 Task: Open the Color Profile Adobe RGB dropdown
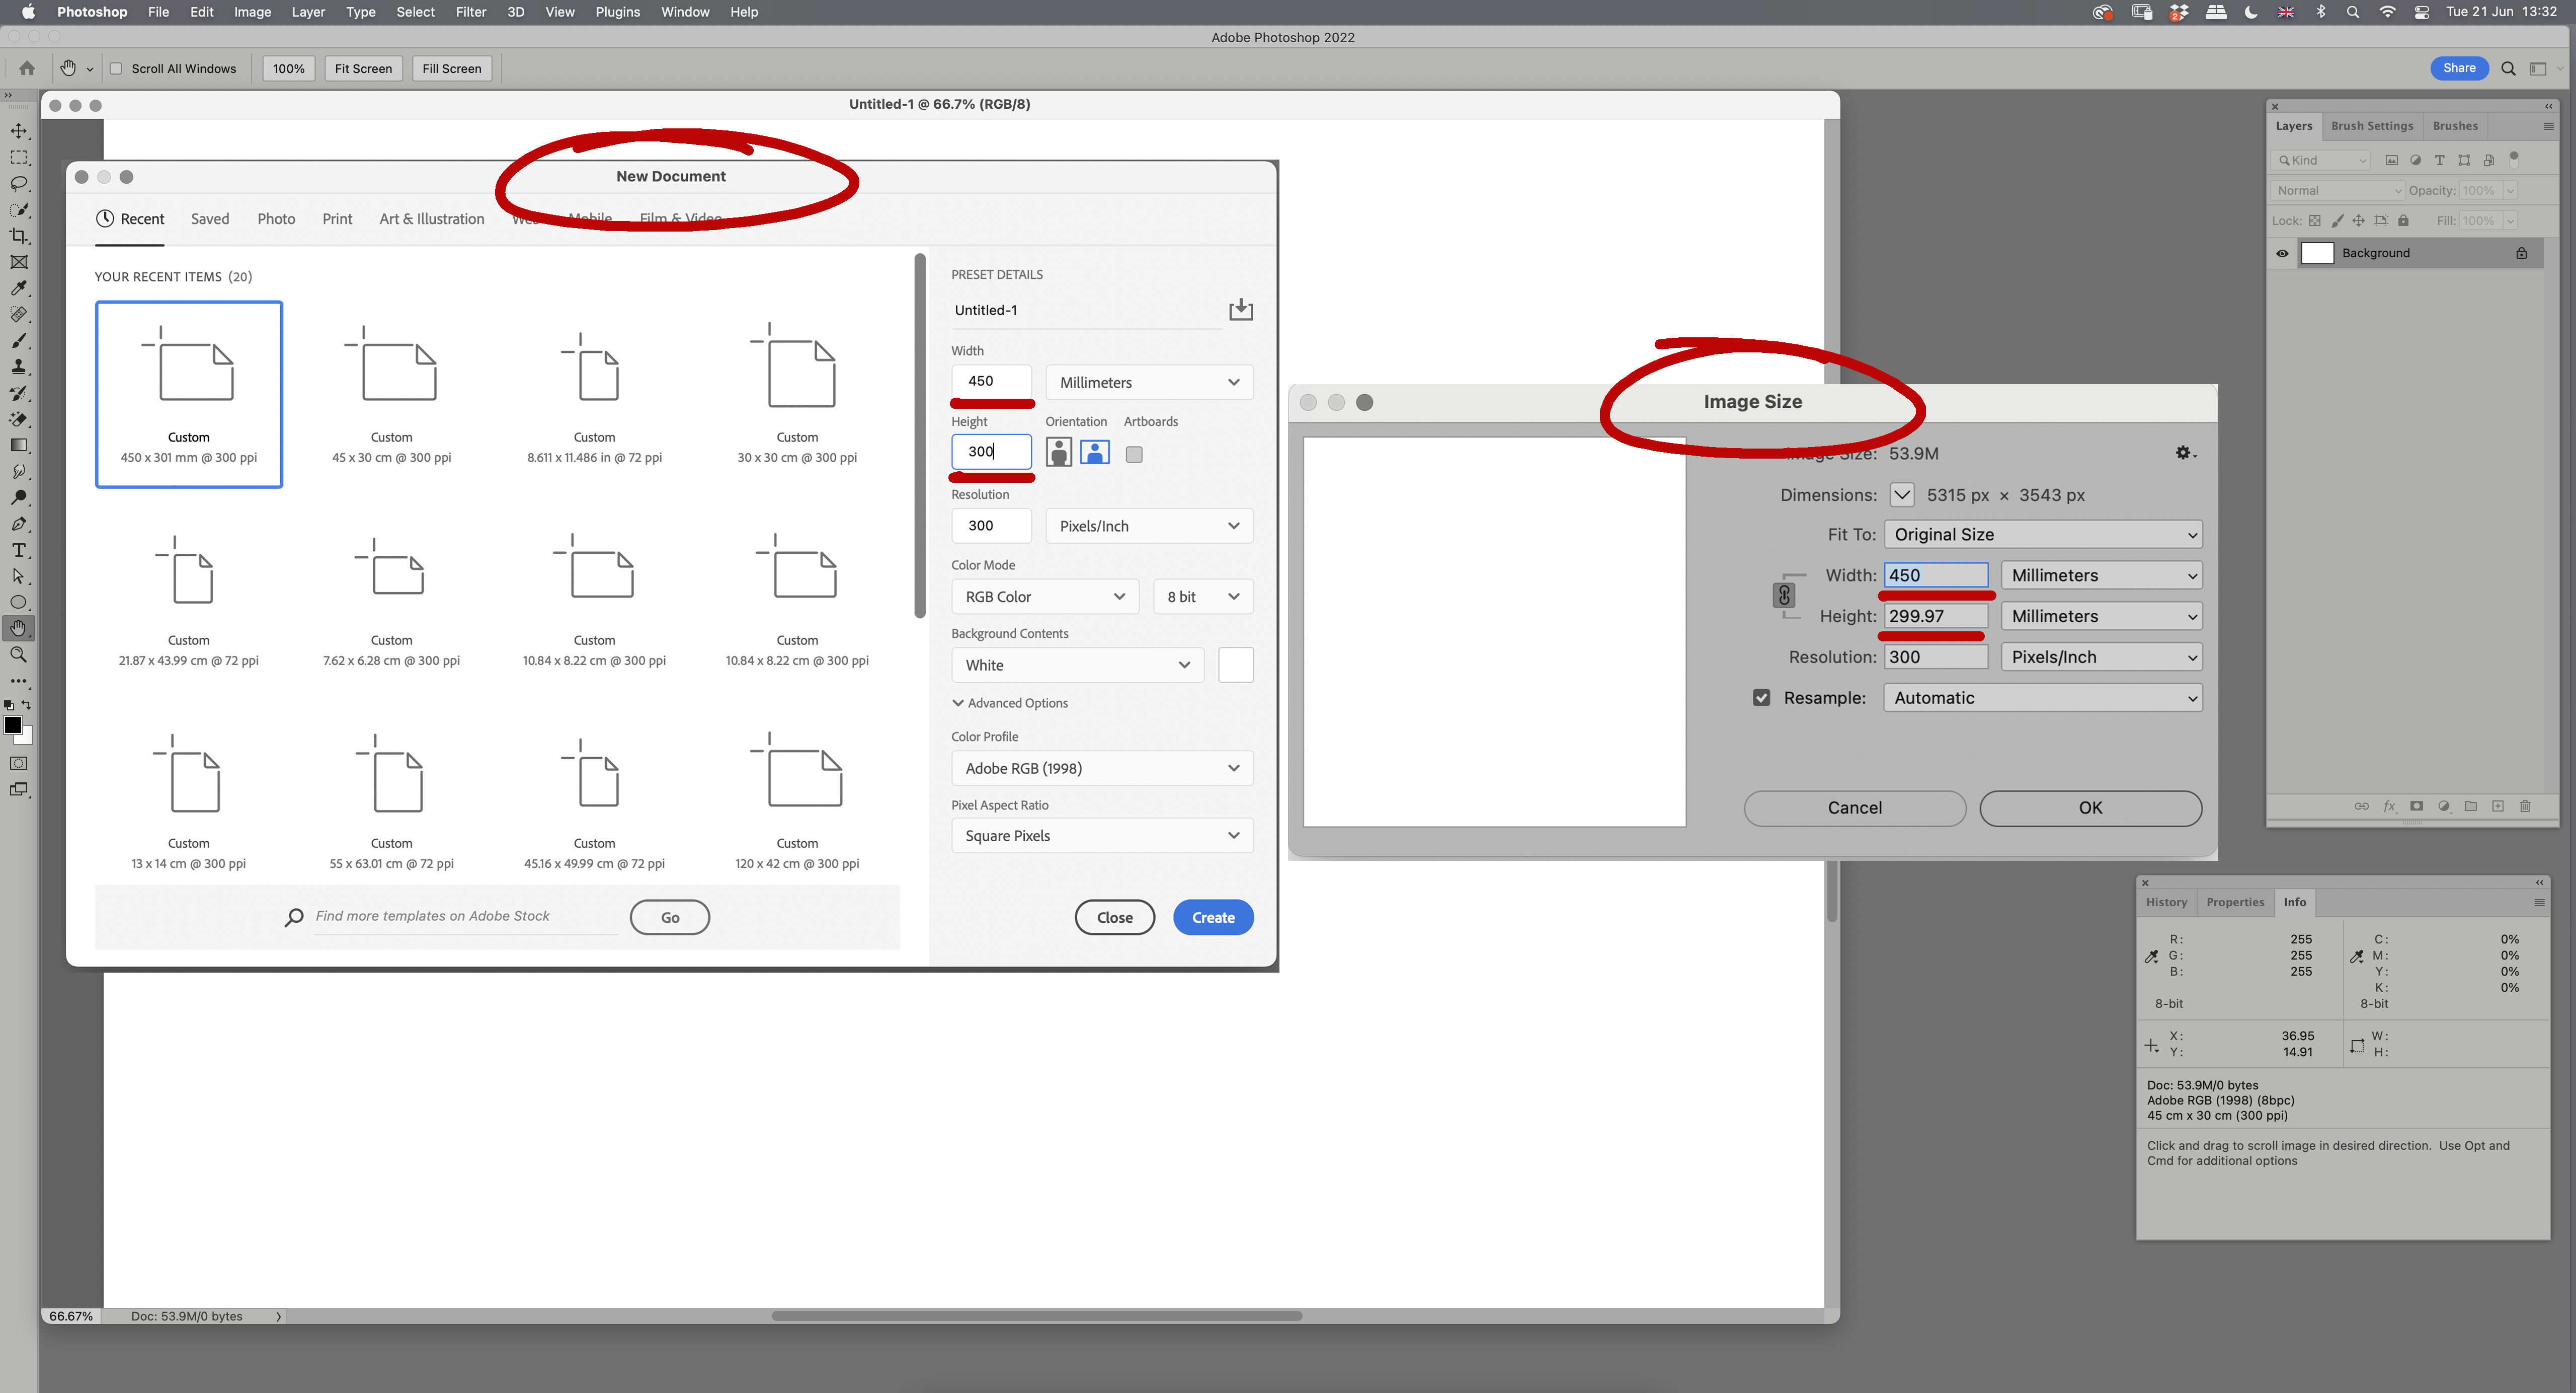coord(1101,769)
